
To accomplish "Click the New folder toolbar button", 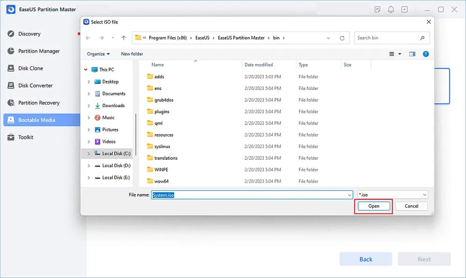I will [x=132, y=54].
